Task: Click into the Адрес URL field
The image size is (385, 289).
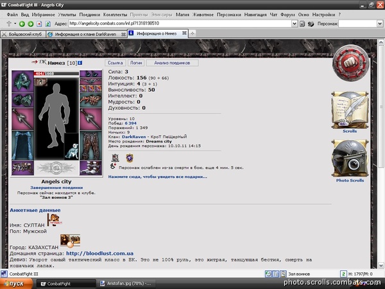Action: tap(180, 24)
